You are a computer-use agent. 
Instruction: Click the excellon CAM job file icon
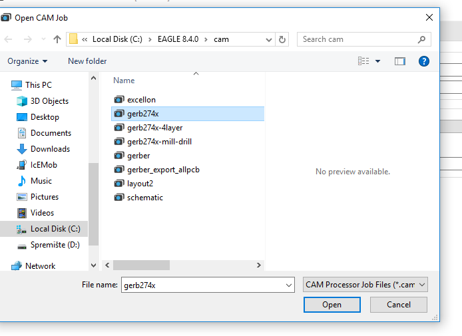119,100
